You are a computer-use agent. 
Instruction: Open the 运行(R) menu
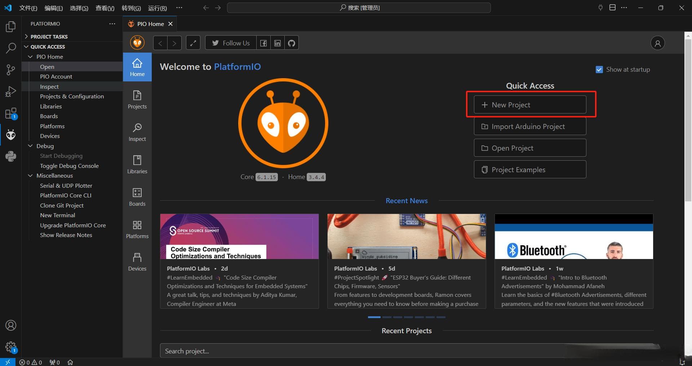tap(158, 8)
